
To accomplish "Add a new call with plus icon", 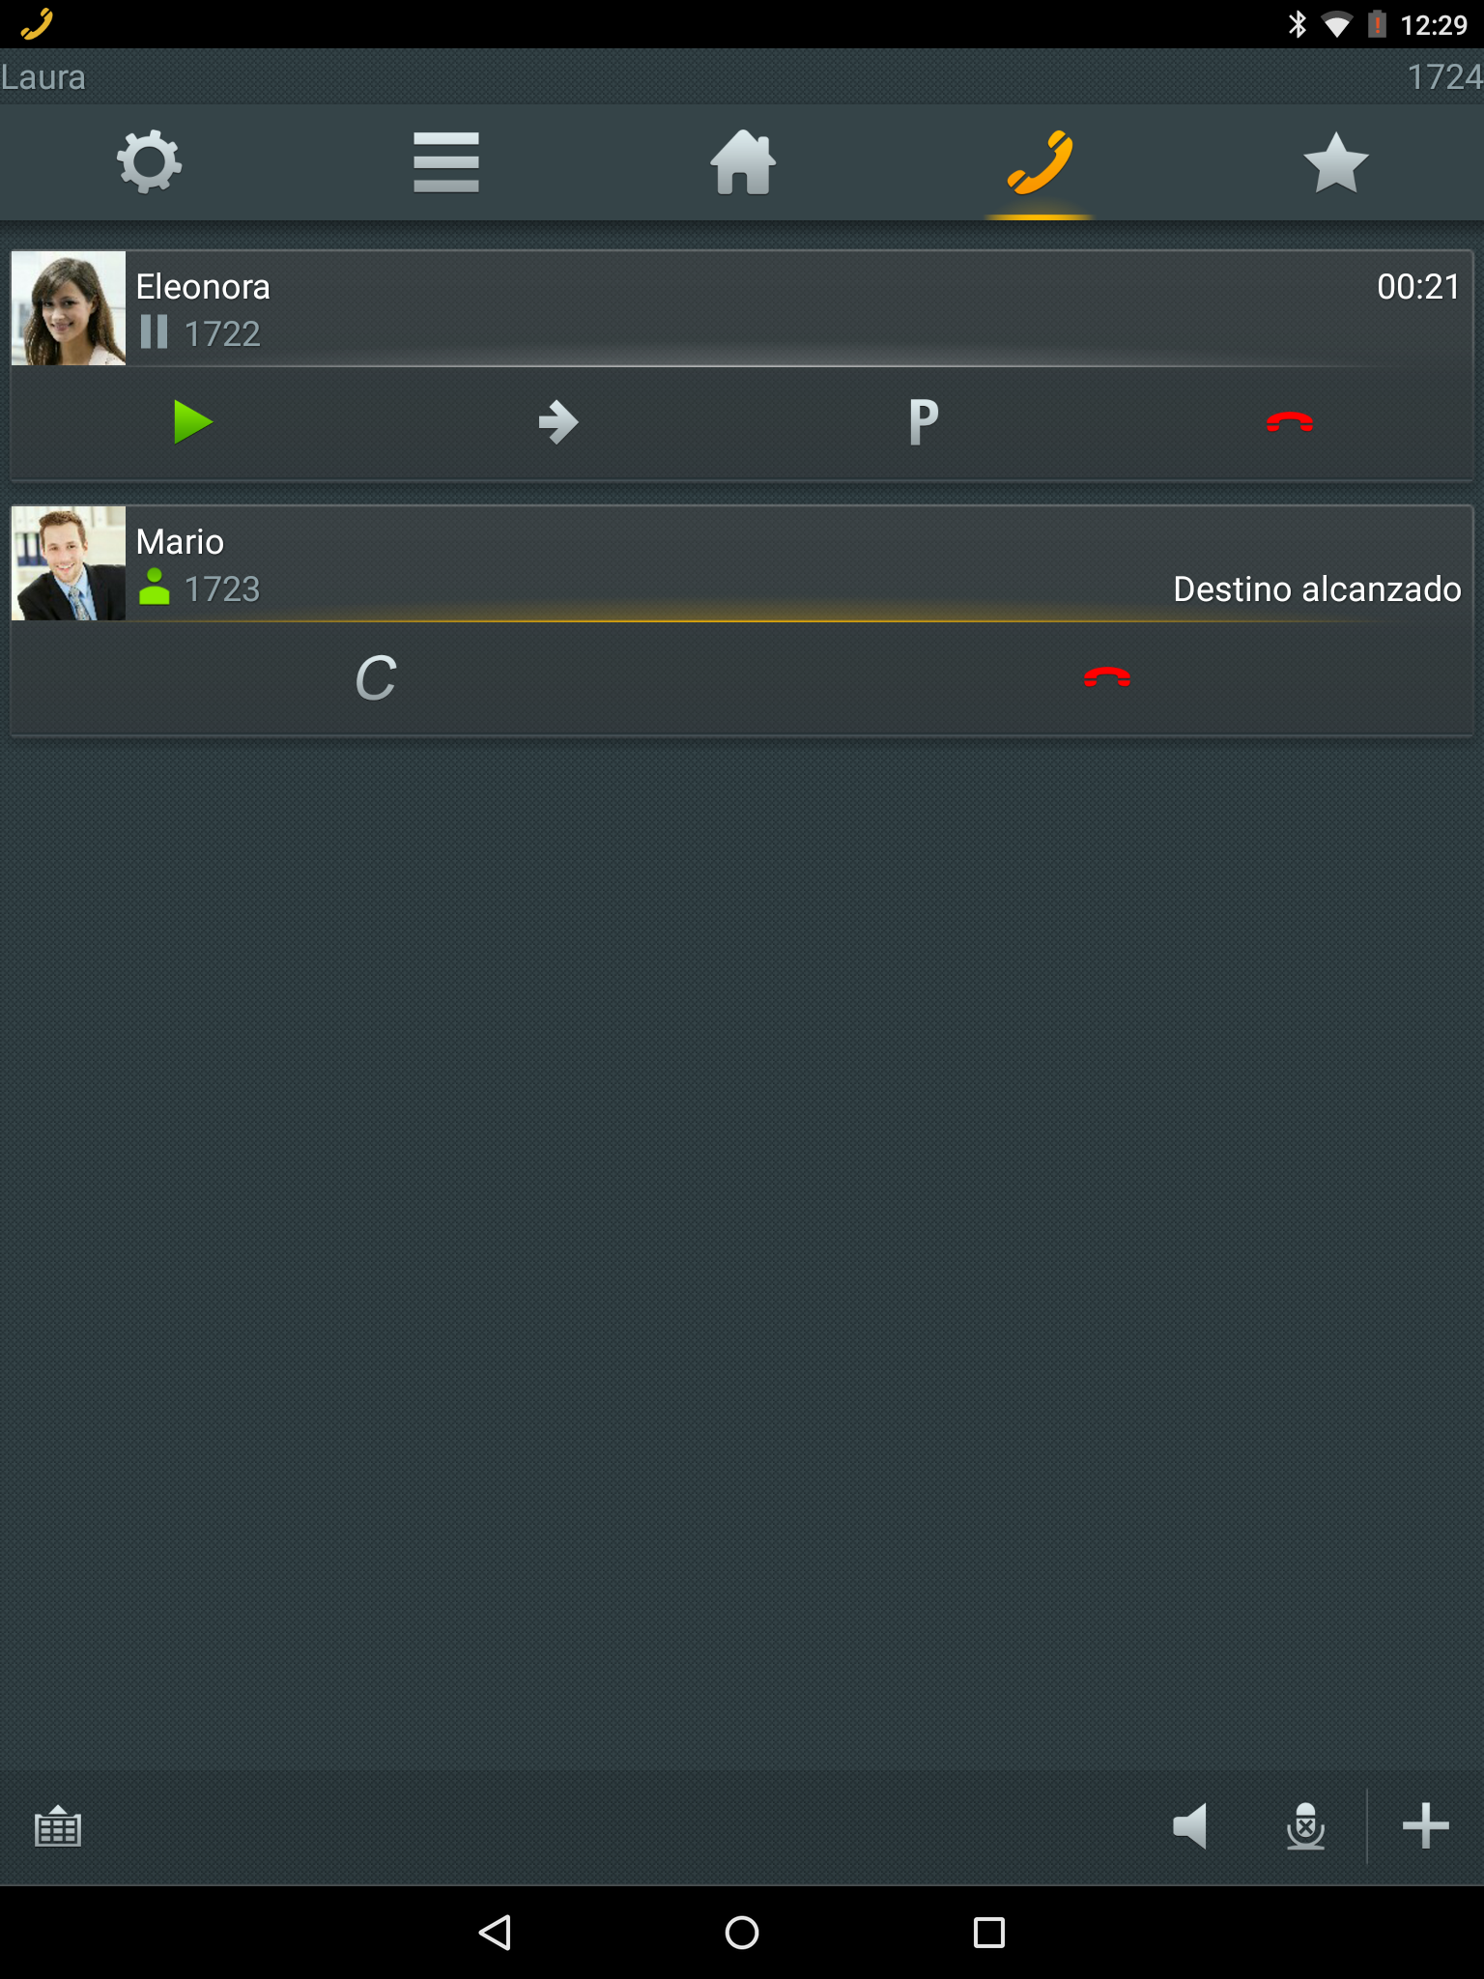I will pyautogui.click(x=1426, y=1826).
